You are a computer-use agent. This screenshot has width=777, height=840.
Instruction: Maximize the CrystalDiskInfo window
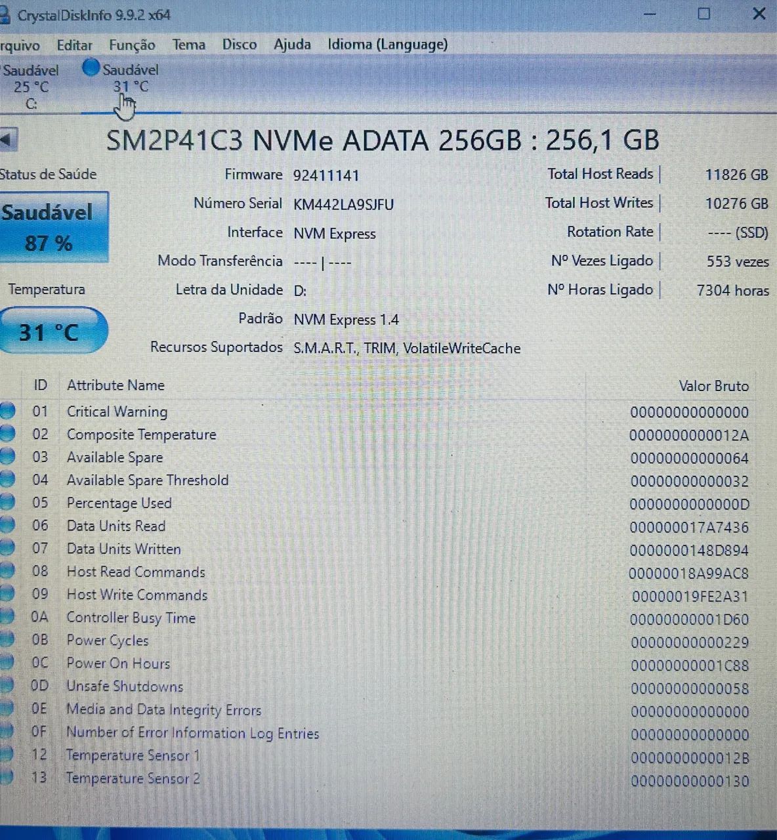(703, 14)
